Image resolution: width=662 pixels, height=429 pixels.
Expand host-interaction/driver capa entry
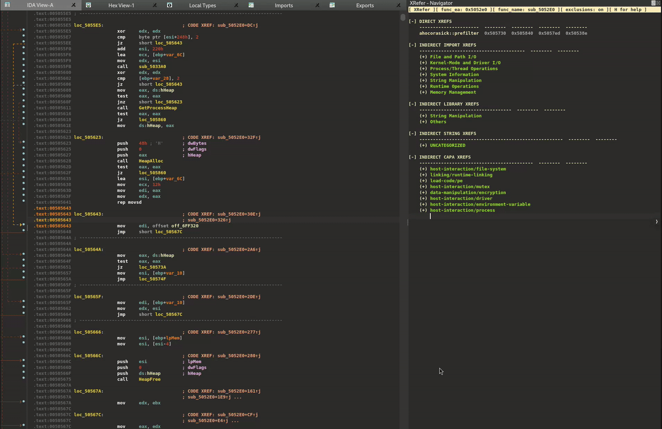tap(423, 198)
